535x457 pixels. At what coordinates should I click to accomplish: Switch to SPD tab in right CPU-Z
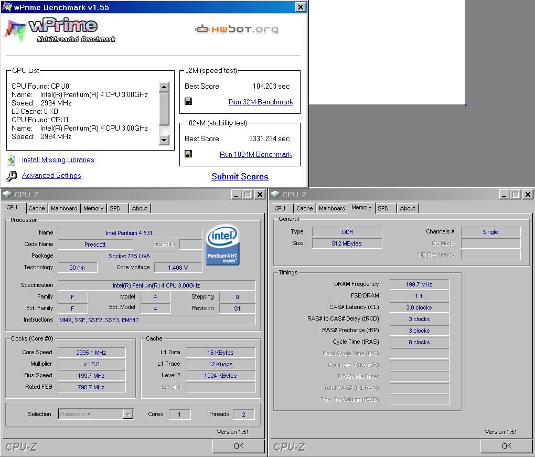(x=386, y=208)
